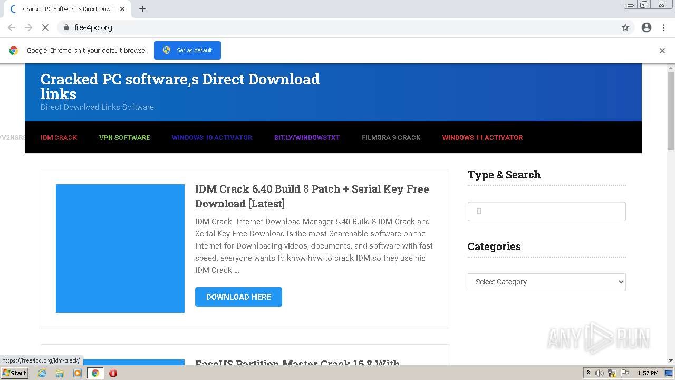Open IDM Crack 6.40 article title

click(x=312, y=196)
